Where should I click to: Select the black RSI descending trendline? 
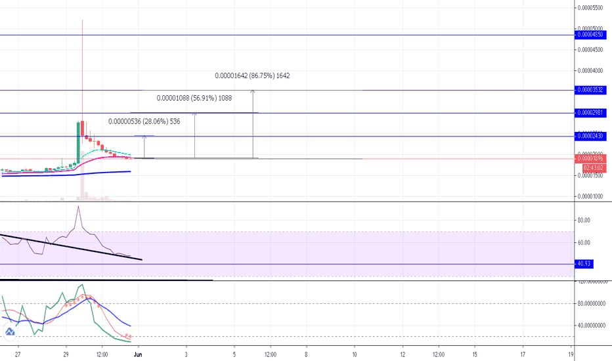point(71,247)
